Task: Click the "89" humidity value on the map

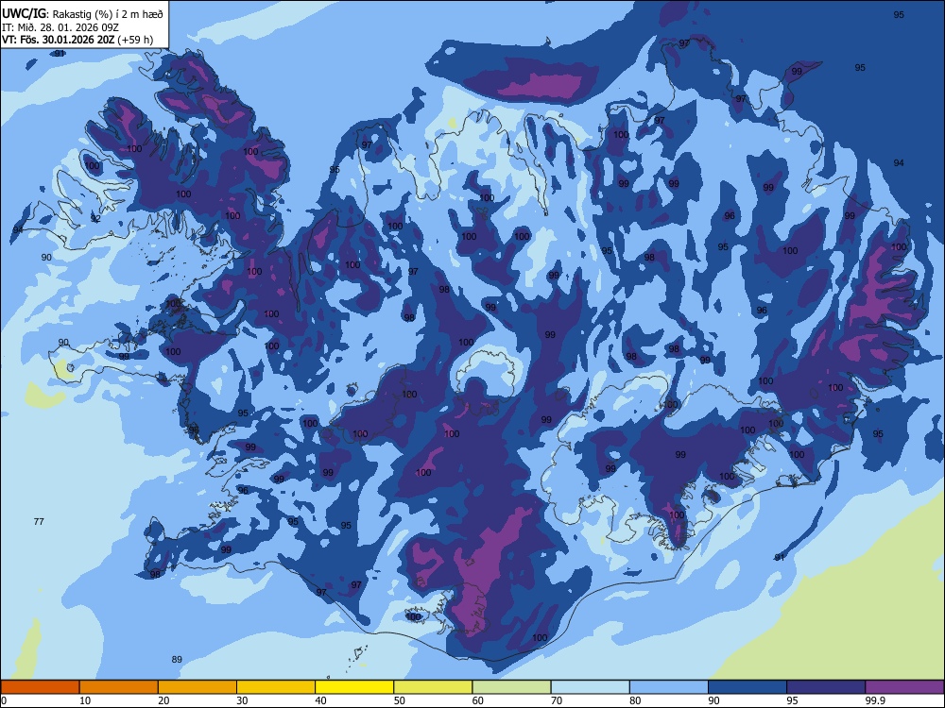Action: click(x=177, y=659)
